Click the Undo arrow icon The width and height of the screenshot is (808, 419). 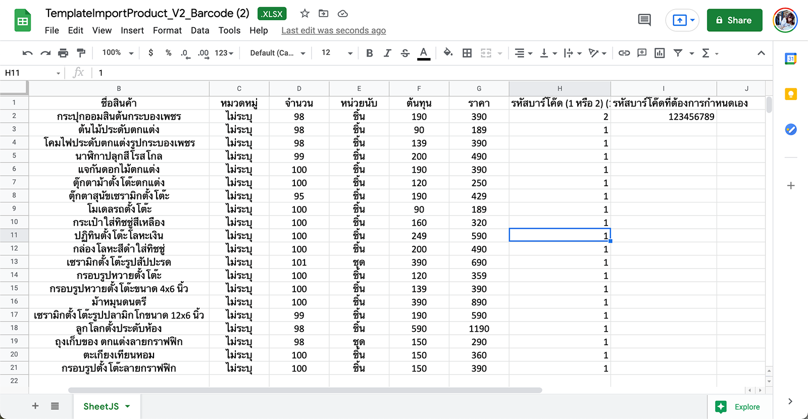coord(28,53)
